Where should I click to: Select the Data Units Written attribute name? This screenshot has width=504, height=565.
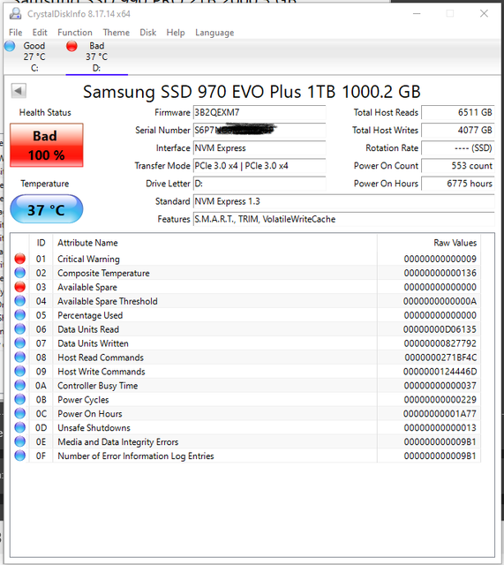coord(93,343)
